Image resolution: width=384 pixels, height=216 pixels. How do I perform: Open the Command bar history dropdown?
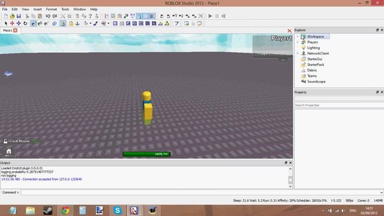tap(382, 193)
